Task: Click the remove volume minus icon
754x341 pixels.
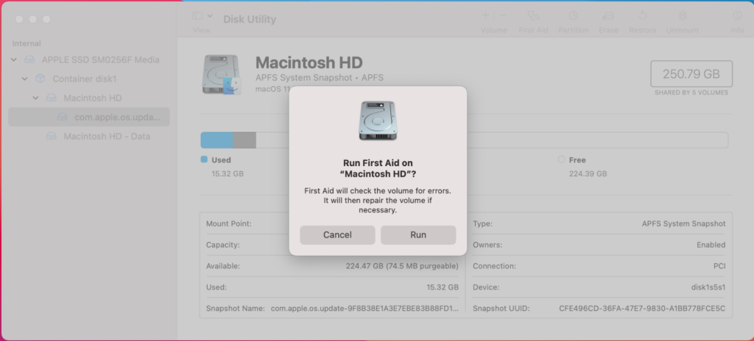Action: (503, 15)
